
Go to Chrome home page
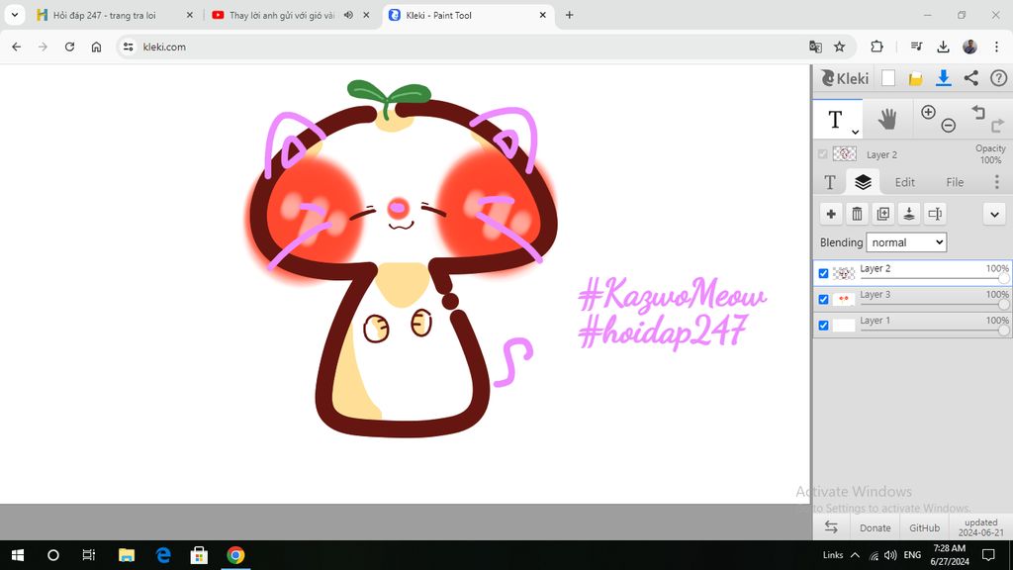click(96, 47)
